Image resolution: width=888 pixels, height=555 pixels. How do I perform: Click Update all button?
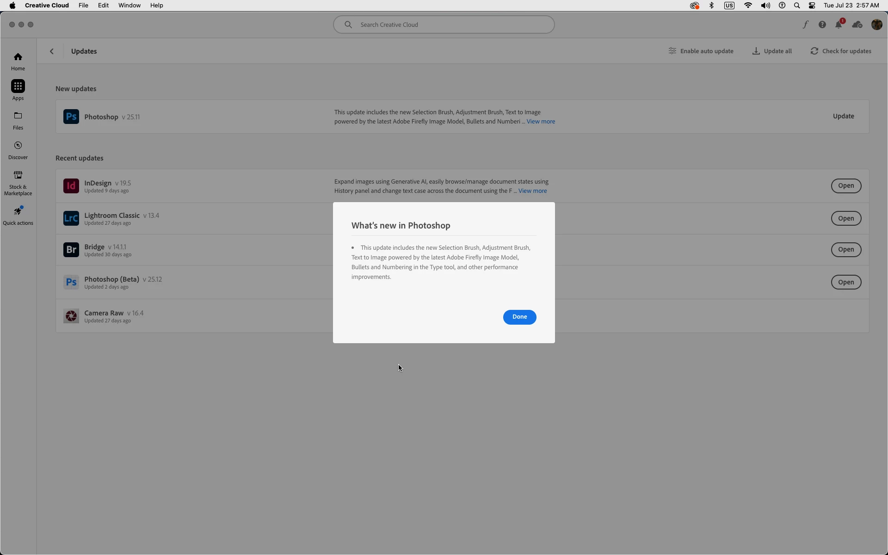click(x=772, y=51)
